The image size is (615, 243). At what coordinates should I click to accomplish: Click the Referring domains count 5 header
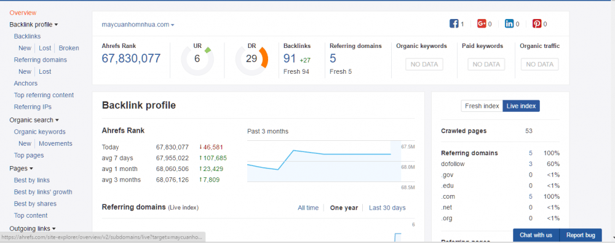[x=333, y=58]
